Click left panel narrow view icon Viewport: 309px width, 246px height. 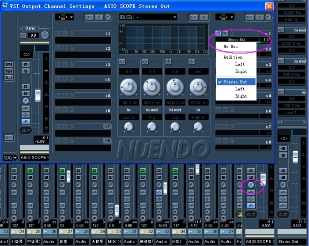tap(9, 78)
